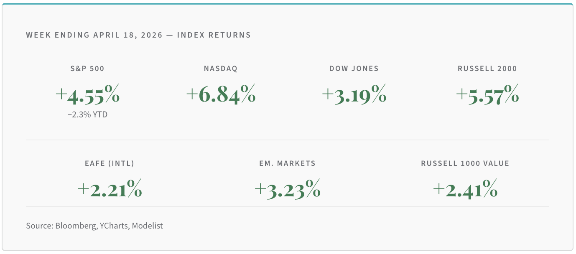Select the S&P 500 index label
Screen dimensions: 576x254
87,69
